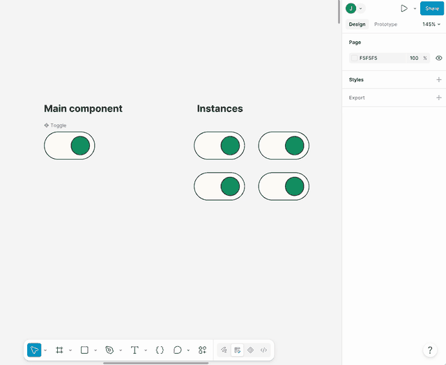Click the diamond-shaped mode icon in toolbar
The image size is (446, 365).
[x=251, y=350]
